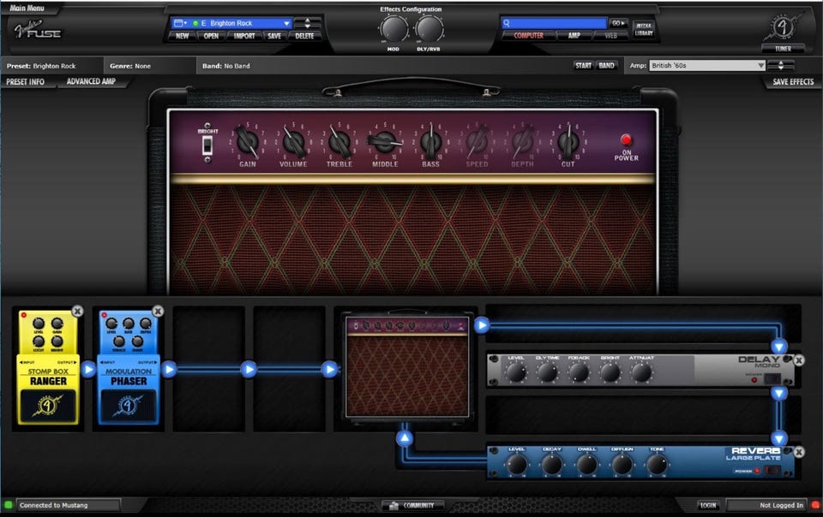Click the Start button
Image resolution: width=823 pixels, height=517 pixels.
pos(583,65)
